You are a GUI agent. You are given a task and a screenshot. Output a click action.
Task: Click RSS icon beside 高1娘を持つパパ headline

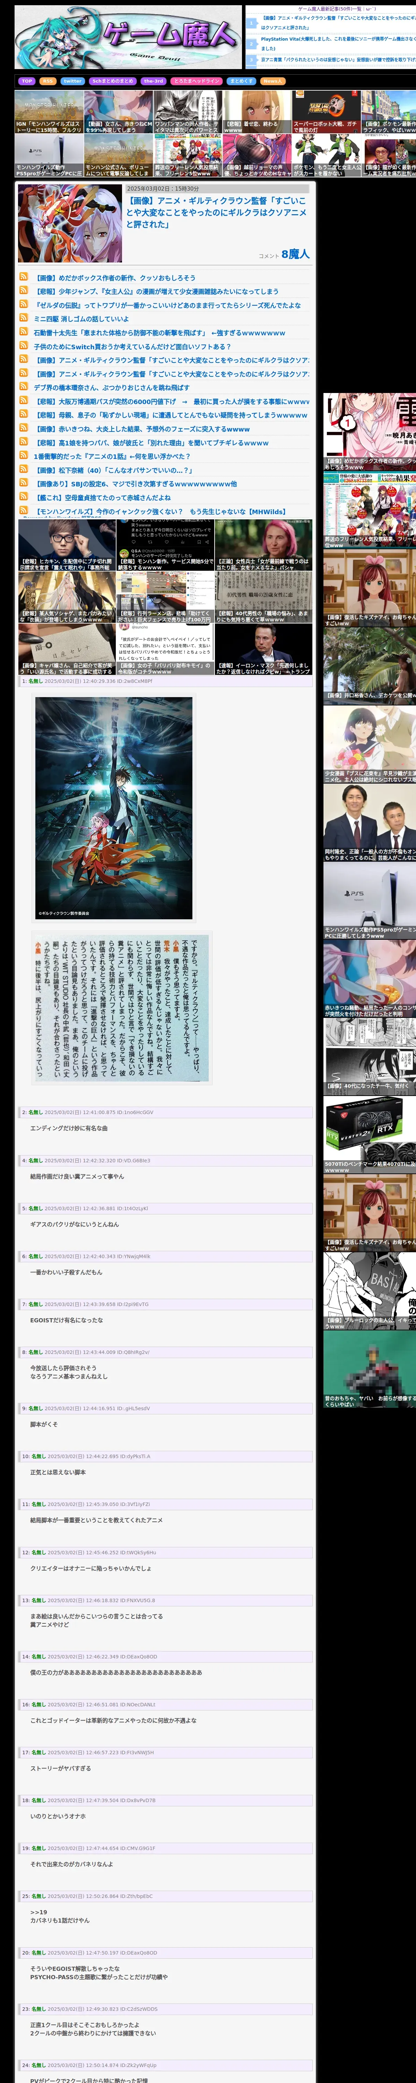coord(24,442)
